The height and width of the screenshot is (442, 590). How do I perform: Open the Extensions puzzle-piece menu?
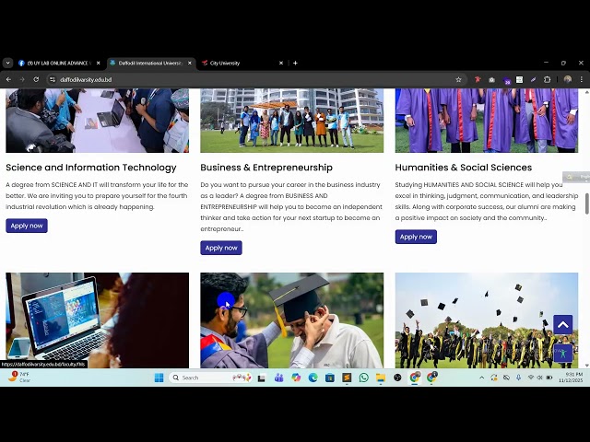tap(547, 80)
